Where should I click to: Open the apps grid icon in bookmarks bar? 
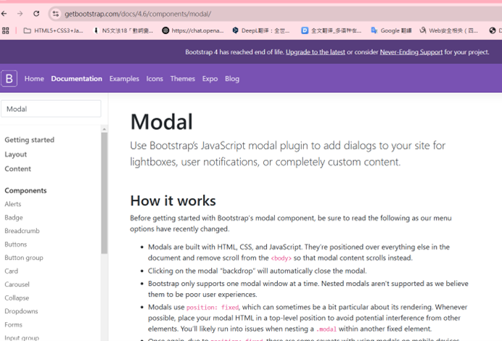(x=6, y=30)
